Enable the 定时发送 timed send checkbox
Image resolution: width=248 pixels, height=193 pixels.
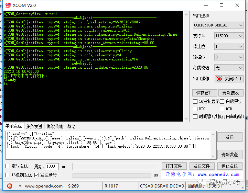[8, 166]
